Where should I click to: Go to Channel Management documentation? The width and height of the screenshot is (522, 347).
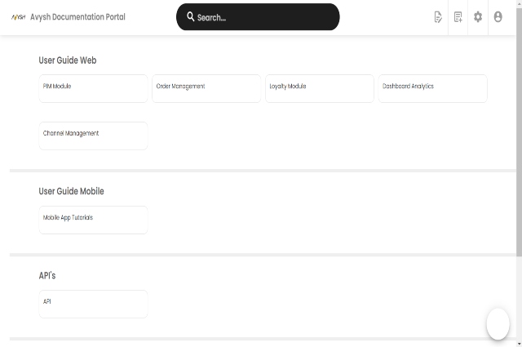93,136
